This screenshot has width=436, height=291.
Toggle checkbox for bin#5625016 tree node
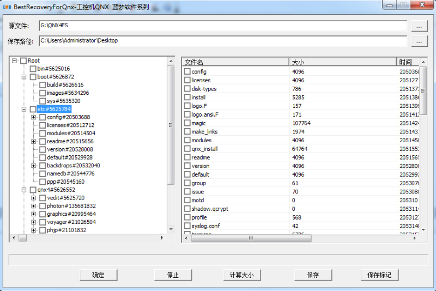33,69
